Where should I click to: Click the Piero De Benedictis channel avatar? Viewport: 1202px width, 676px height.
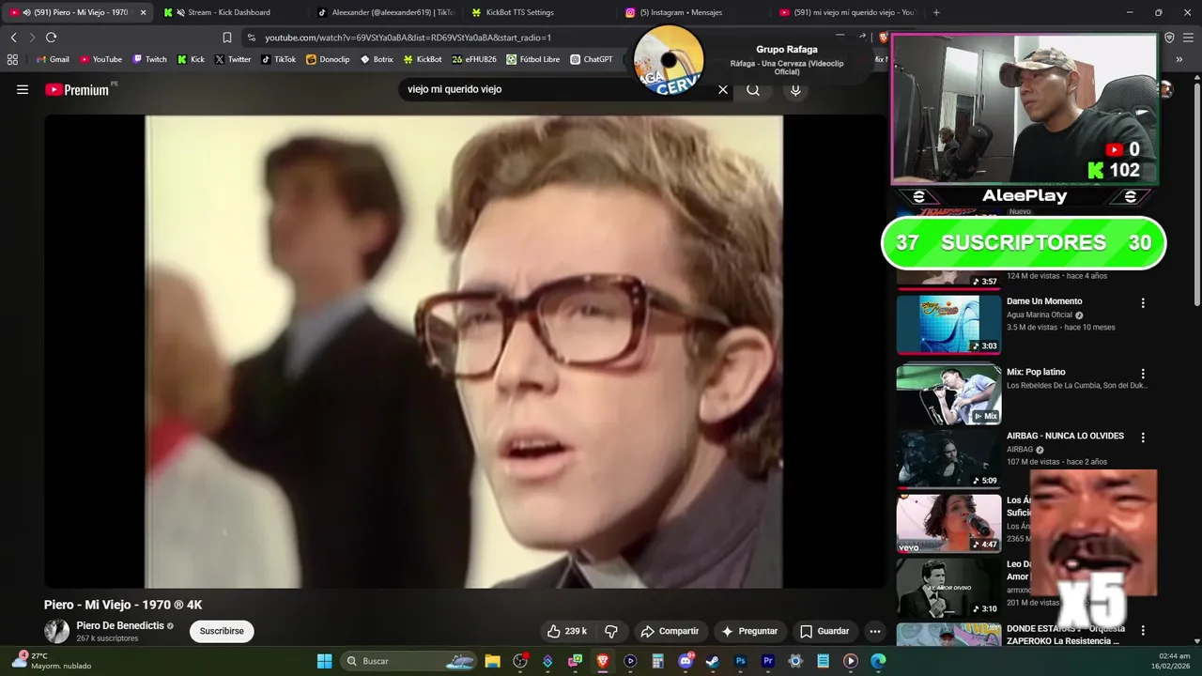pos(56,631)
